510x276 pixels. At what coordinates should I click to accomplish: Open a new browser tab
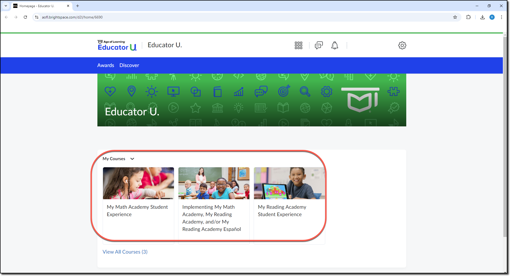click(78, 6)
